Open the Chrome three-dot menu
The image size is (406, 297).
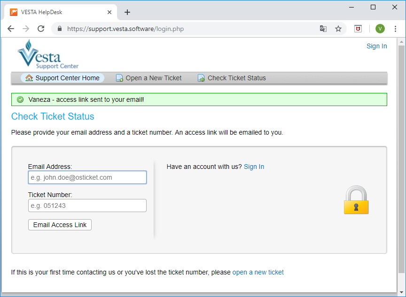click(395, 29)
